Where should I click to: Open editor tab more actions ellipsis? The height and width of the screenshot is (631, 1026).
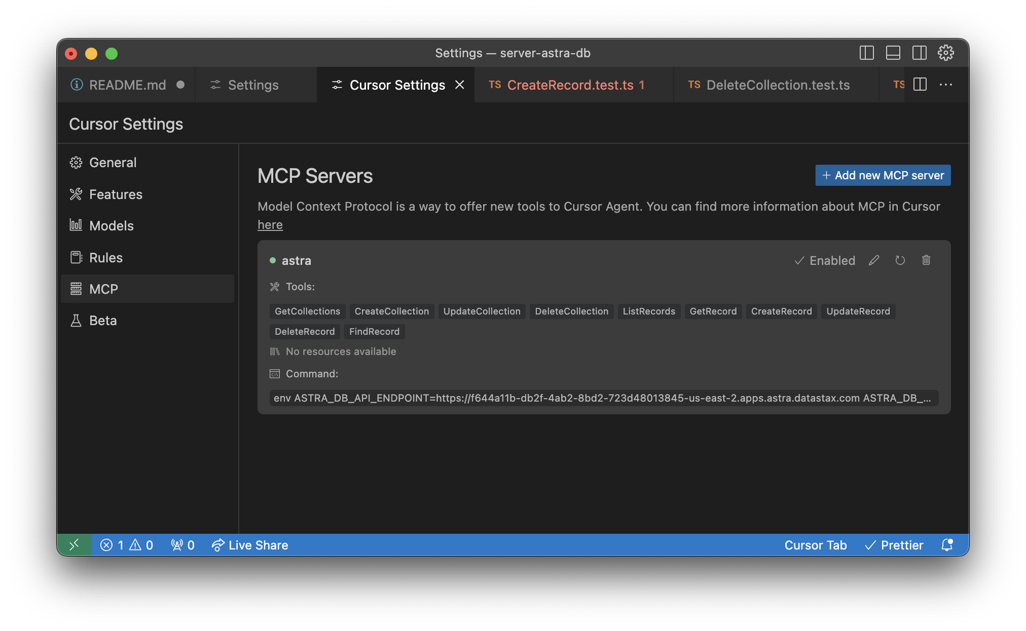946,85
